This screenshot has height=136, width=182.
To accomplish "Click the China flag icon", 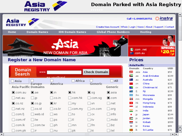I will pyautogui.click(x=131, y=84).
